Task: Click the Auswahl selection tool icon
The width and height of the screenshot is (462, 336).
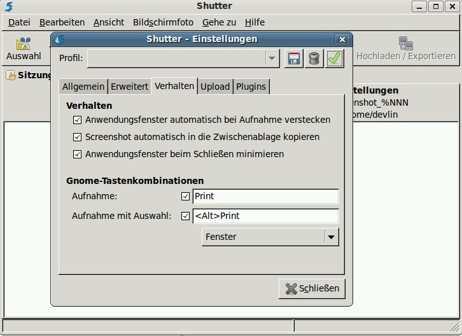Action: coord(24,44)
